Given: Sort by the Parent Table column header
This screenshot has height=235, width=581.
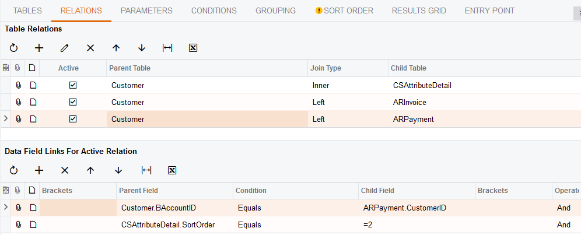Looking at the screenshot, I should (207, 68).
